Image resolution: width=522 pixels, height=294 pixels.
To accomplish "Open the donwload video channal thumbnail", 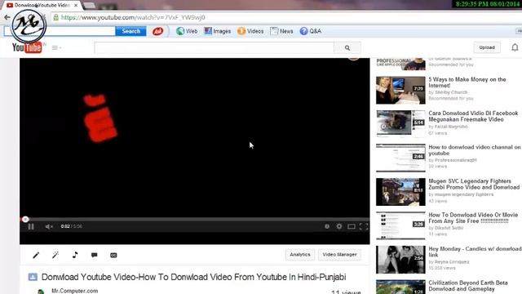I will tap(400, 158).
